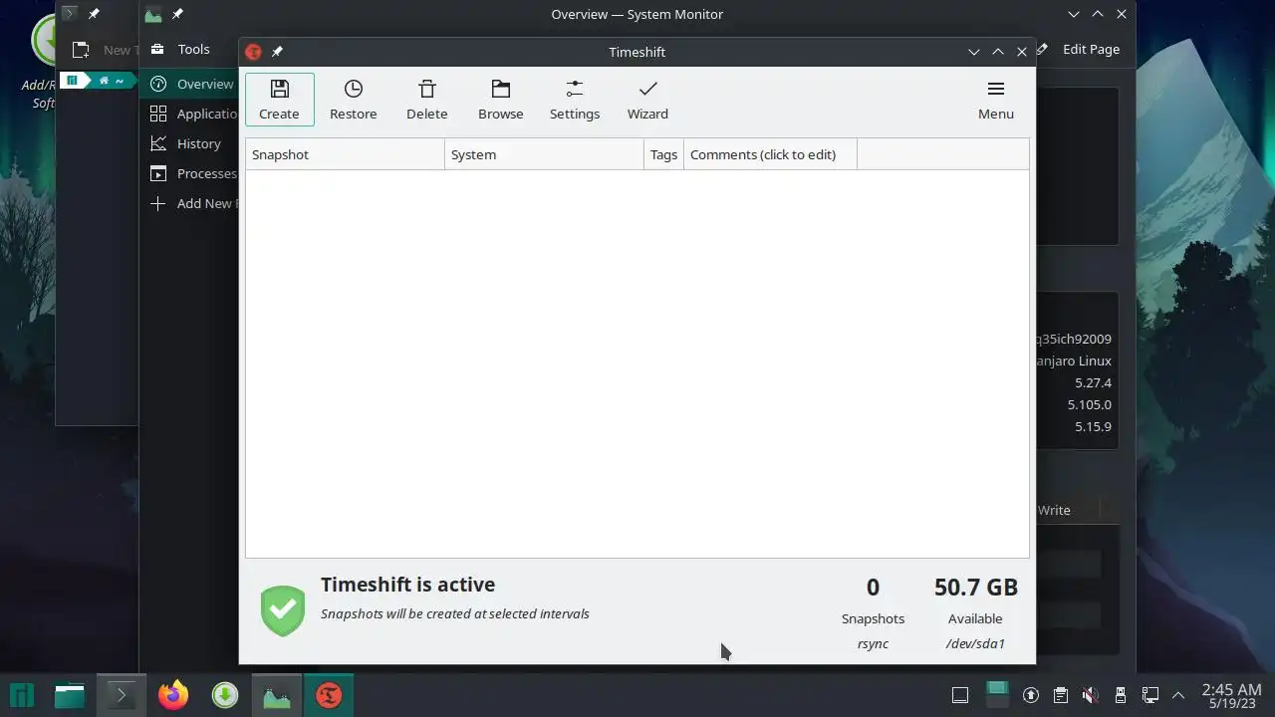Open the Restore snapshot tool
This screenshot has height=717, width=1275.
pos(353,100)
